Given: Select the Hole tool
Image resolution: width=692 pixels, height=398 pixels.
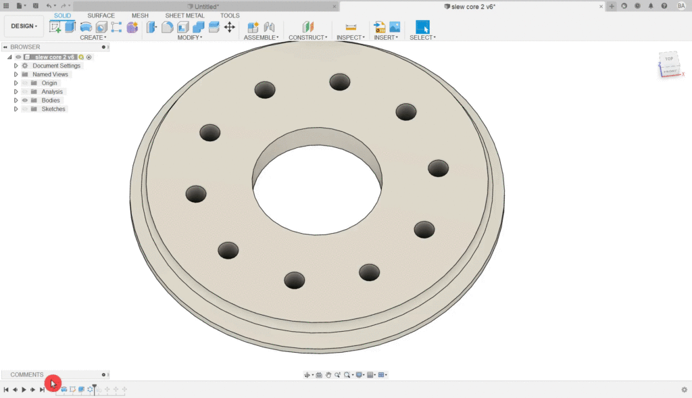Looking at the screenshot, I should tap(101, 27).
